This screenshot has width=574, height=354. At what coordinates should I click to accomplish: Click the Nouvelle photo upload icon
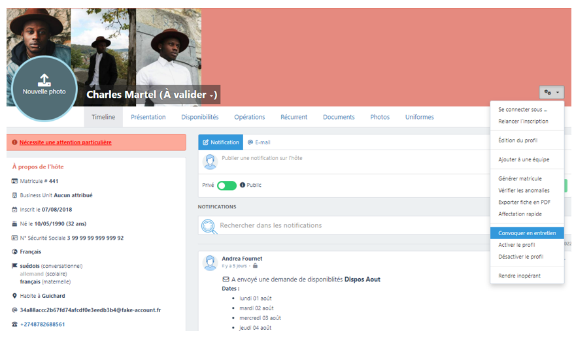[x=44, y=80]
